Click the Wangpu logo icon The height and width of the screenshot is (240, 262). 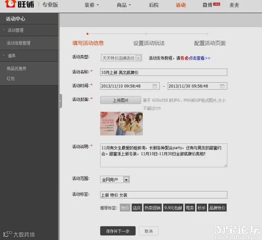tap(10, 3)
